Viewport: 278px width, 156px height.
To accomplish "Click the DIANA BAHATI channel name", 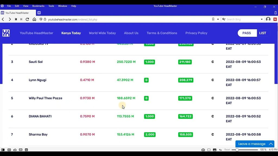I will tap(40, 116).
